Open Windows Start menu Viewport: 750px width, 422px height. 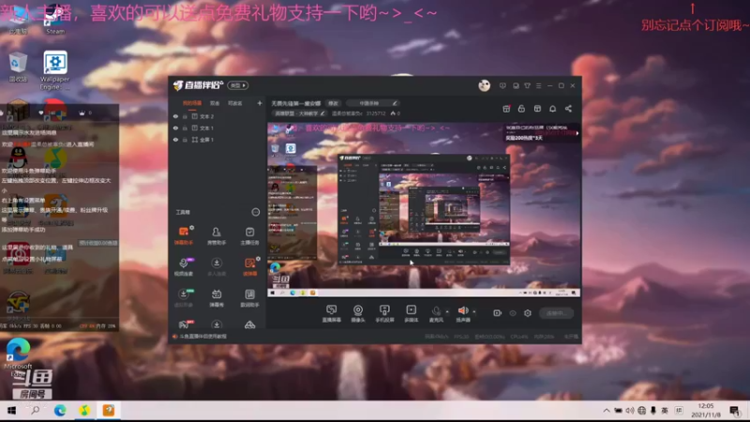click(x=11, y=411)
